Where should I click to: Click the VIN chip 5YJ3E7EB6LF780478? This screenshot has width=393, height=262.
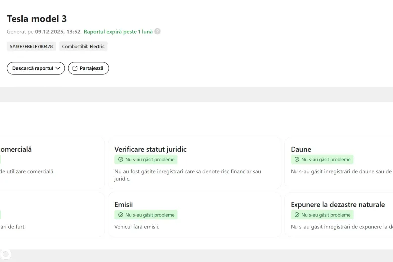(31, 46)
